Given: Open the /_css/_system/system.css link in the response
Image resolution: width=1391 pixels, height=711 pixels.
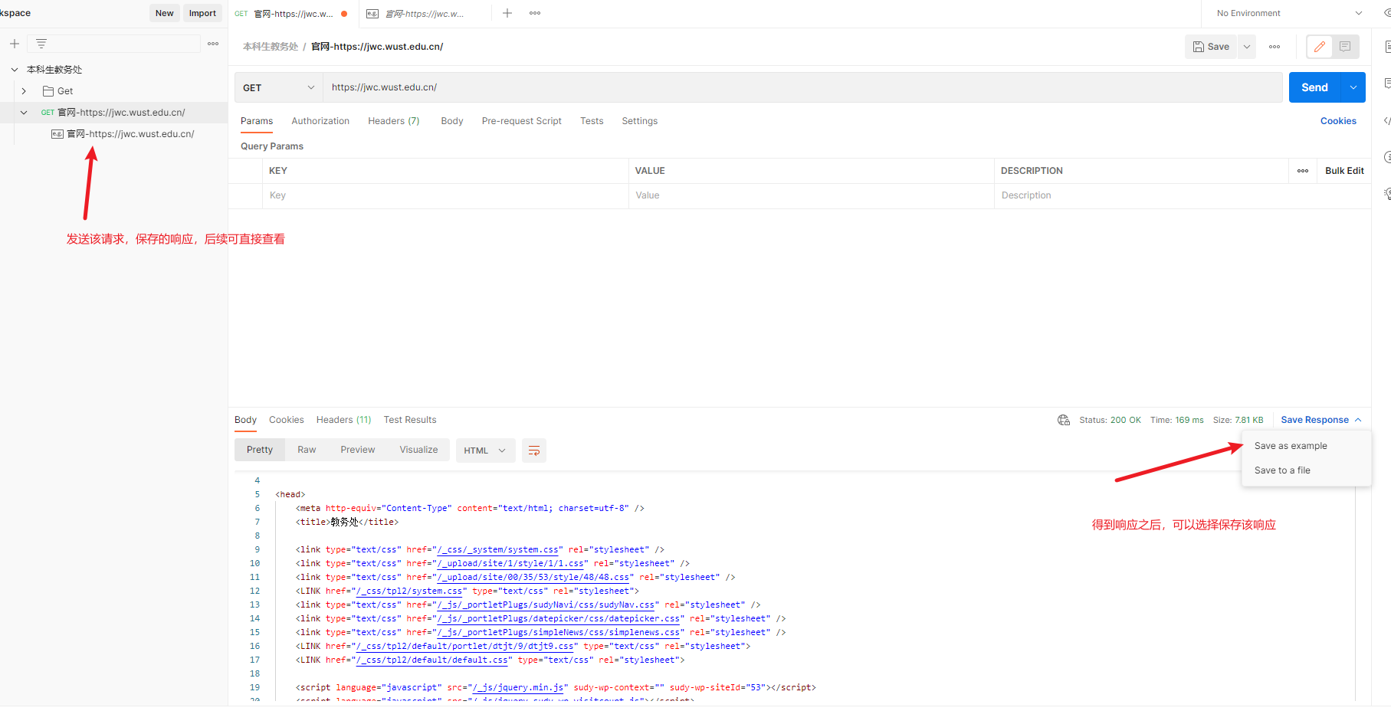Looking at the screenshot, I should click(497, 550).
